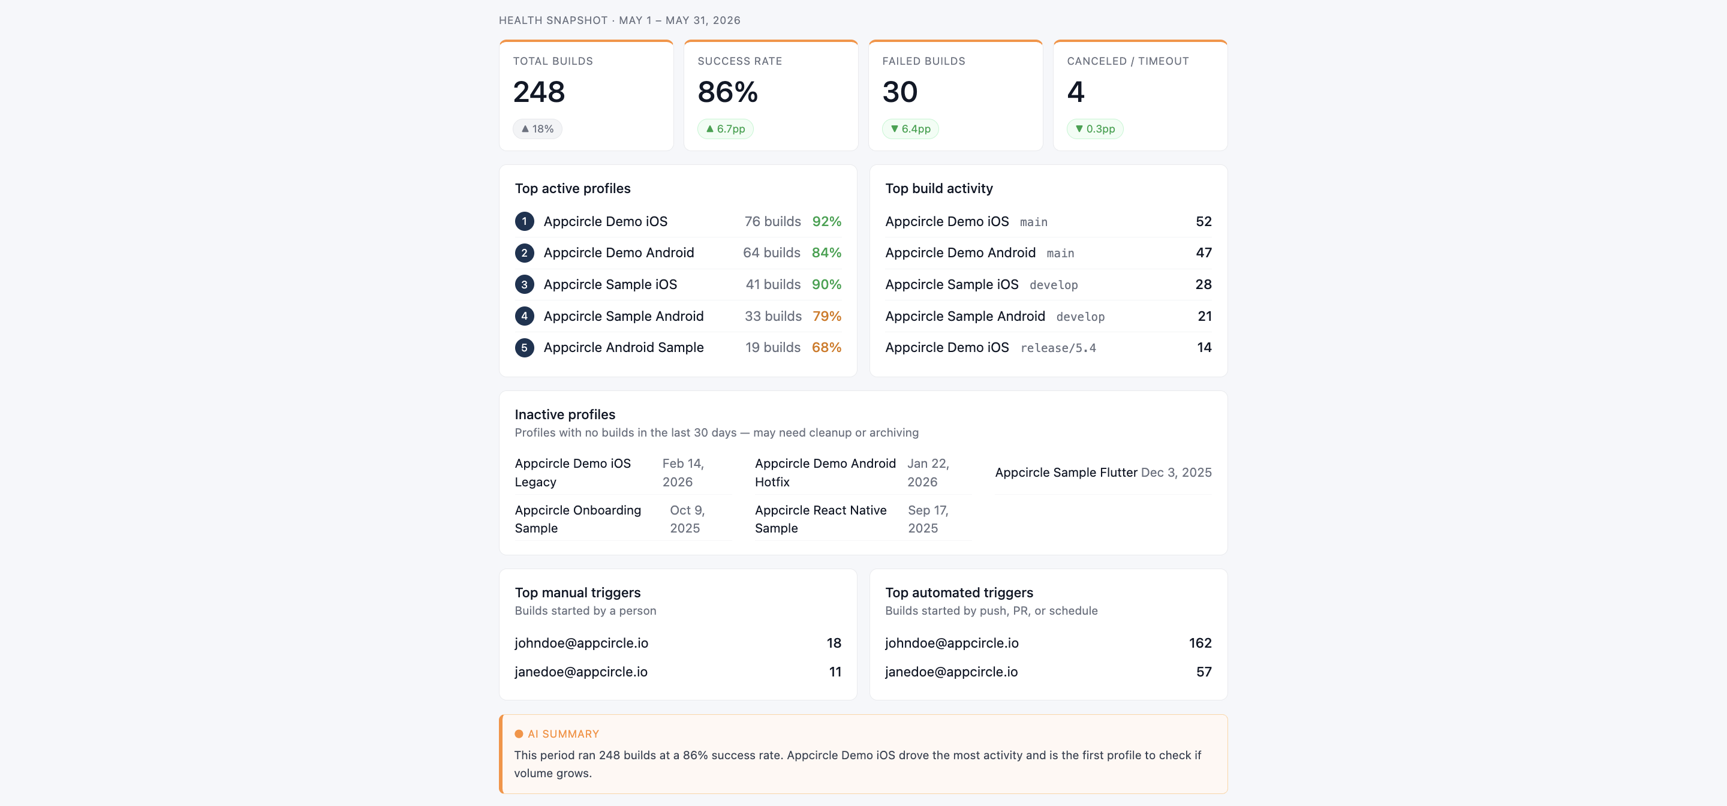Select Appcircle Sample iOS develop branch row
The image size is (1727, 806).
[1048, 284]
